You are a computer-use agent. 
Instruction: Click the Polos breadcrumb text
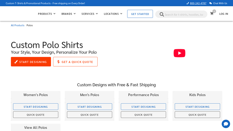coord(30,25)
